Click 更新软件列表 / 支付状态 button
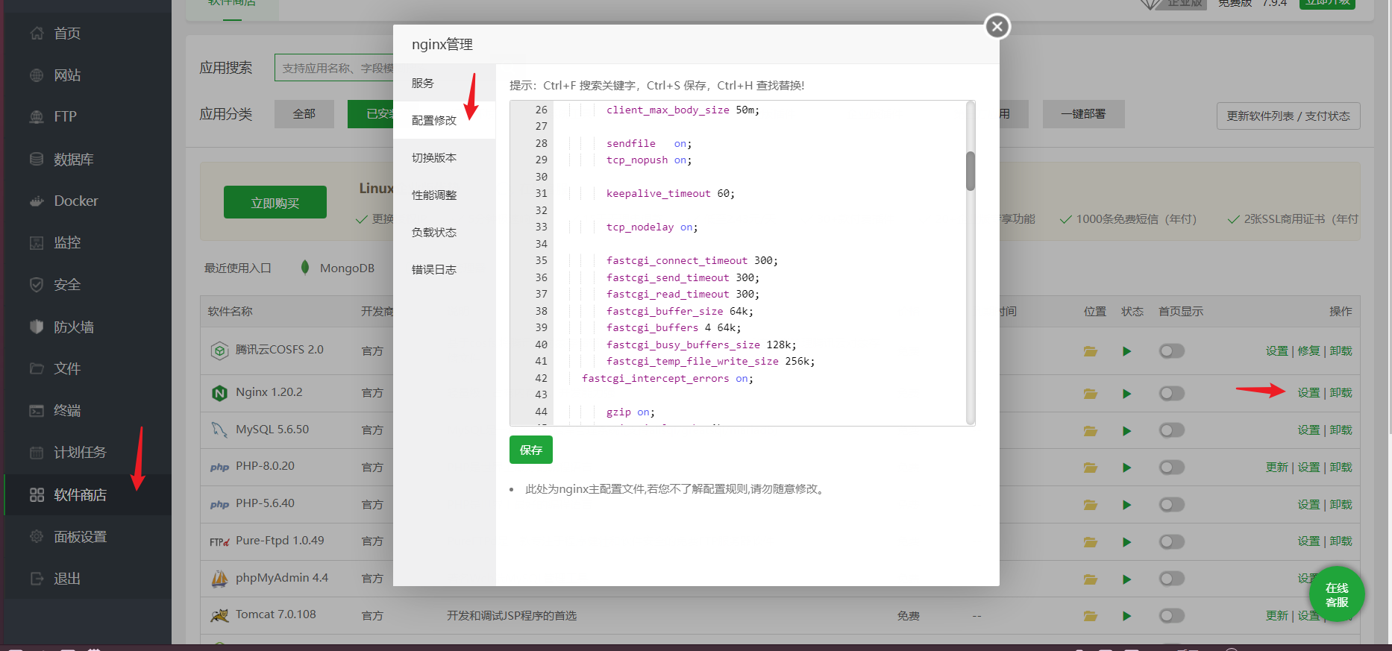 coord(1288,116)
